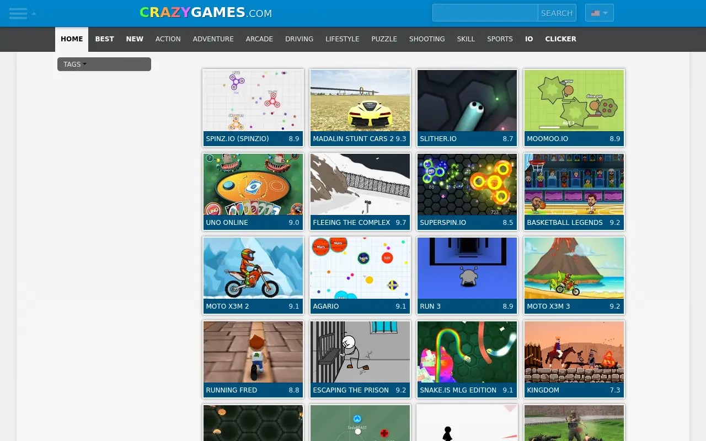Click the SEARCH button
Viewport: 706px width, 441px height.
click(557, 13)
